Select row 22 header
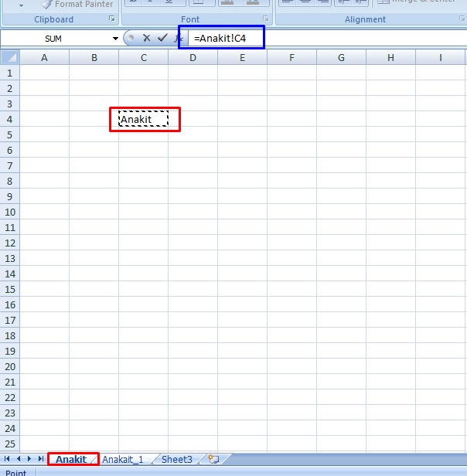The image size is (467, 476). tap(10, 398)
